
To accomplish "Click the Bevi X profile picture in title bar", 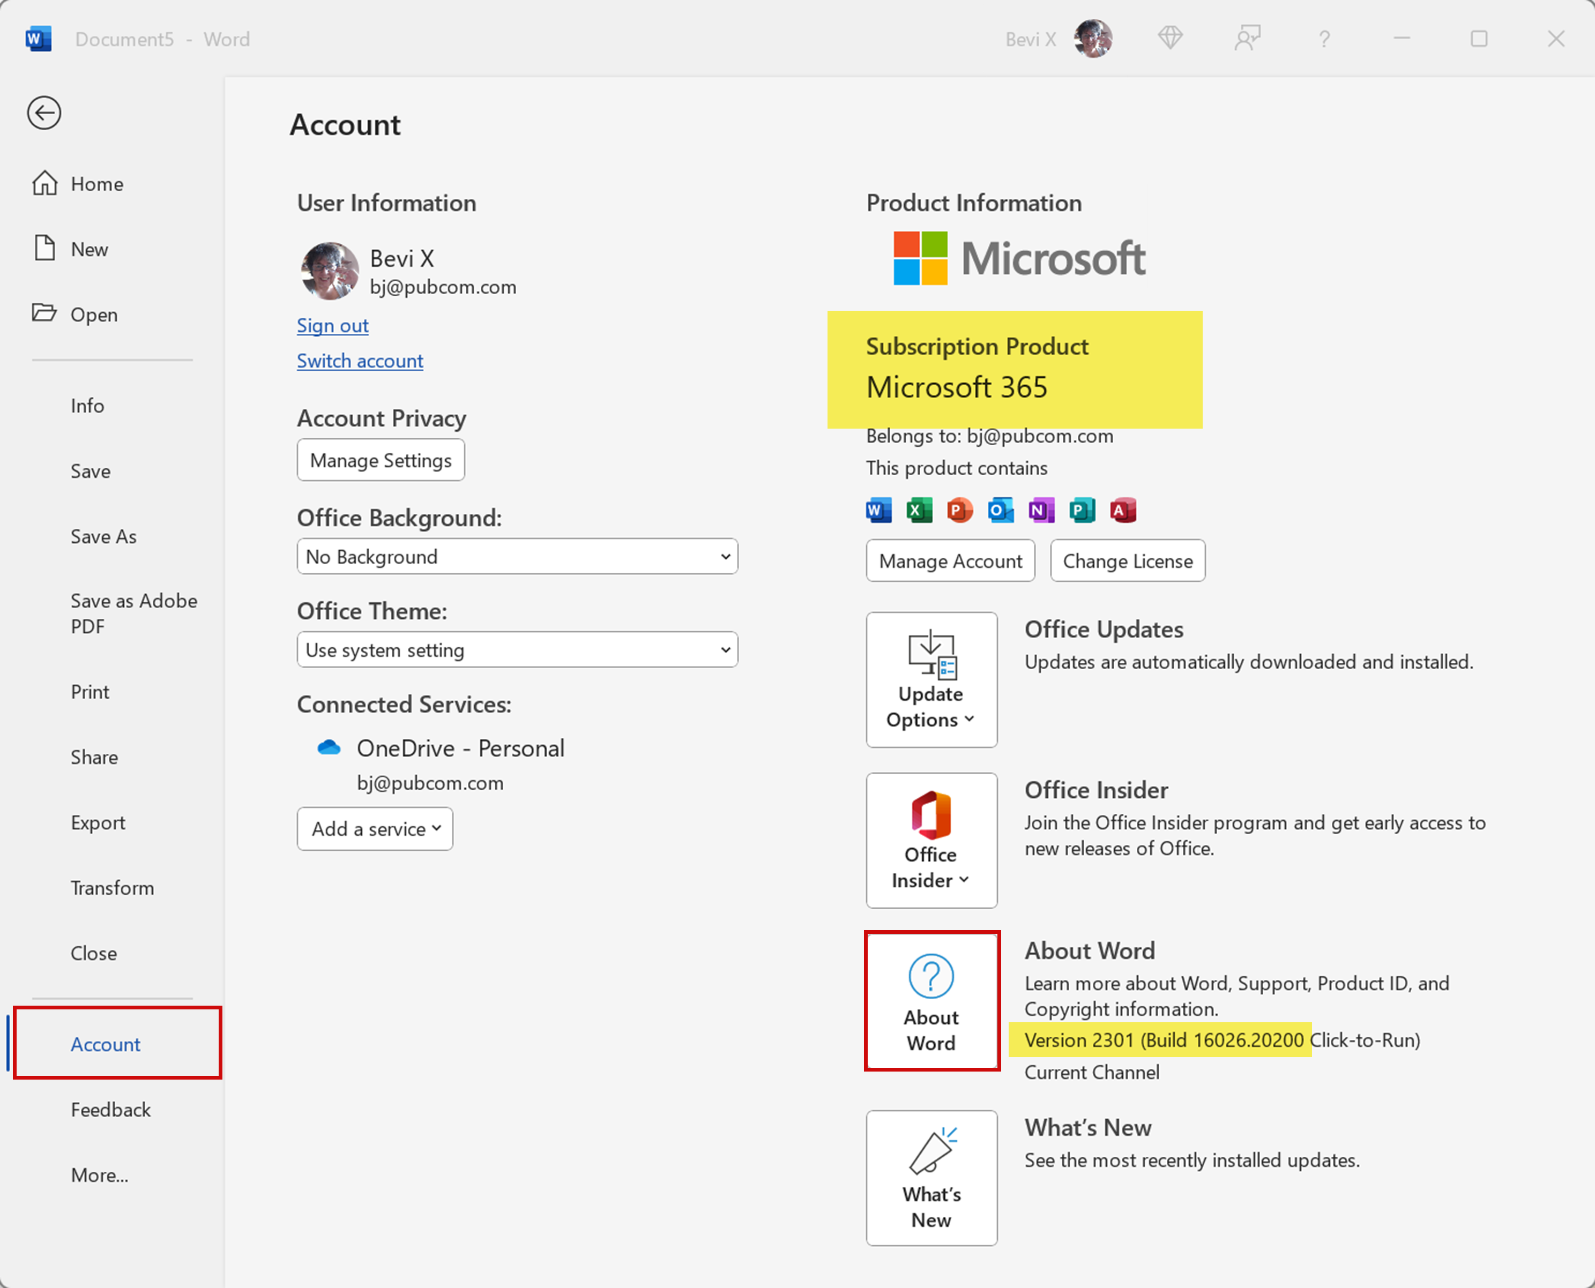I will pyautogui.click(x=1092, y=39).
